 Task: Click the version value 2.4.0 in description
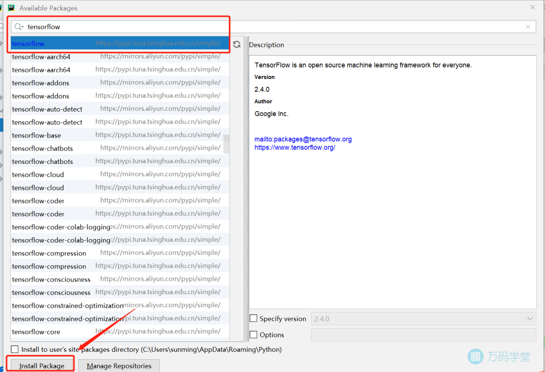pos(262,90)
